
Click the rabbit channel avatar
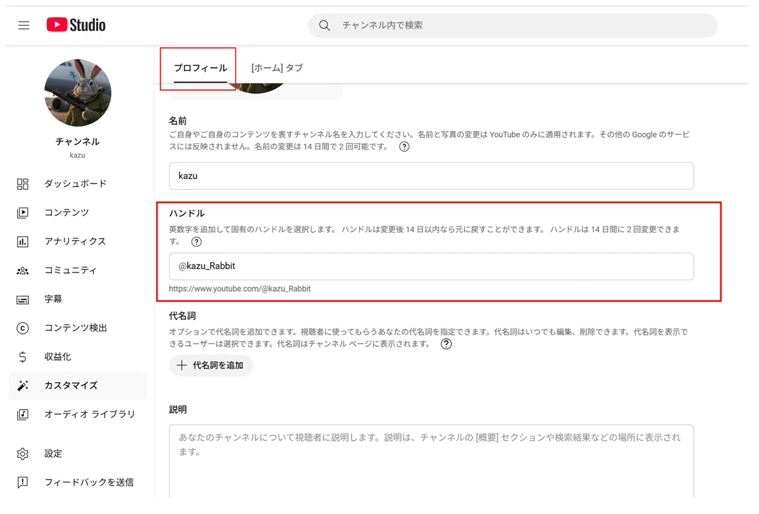click(78, 93)
